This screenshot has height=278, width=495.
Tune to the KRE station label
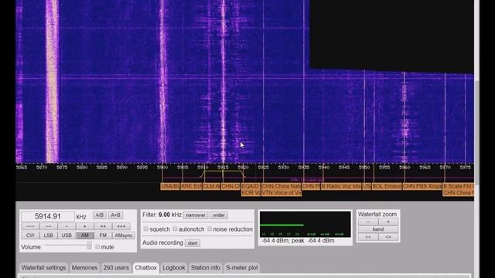click(x=191, y=187)
